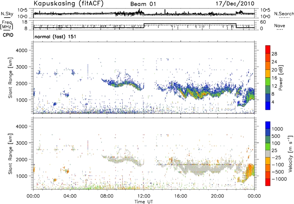Click the "500" label on Velocity scale

(x=276, y=136)
